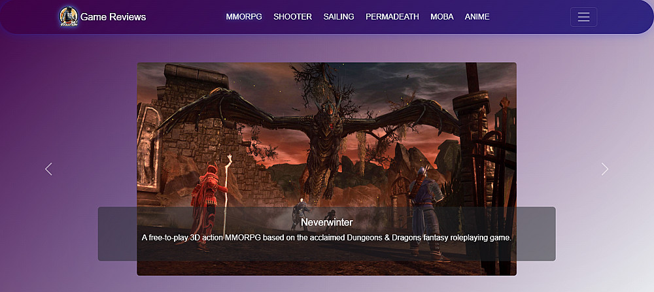Open the hamburger menu toggler

click(583, 17)
